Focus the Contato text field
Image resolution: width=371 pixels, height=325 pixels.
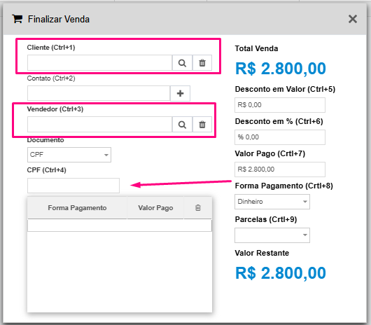(x=99, y=93)
